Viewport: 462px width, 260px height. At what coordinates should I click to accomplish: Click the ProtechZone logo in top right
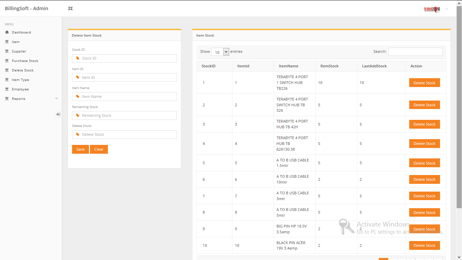tap(432, 9)
